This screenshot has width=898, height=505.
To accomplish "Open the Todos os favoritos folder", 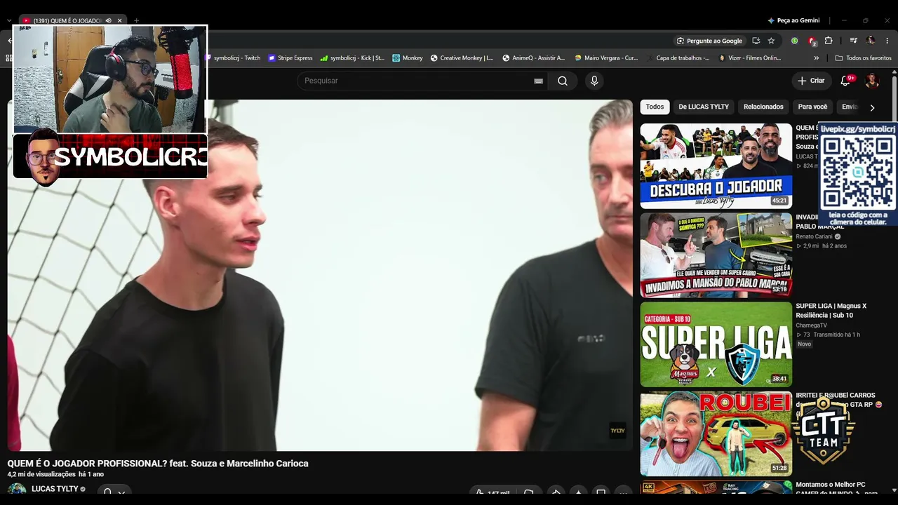I will coord(863,58).
